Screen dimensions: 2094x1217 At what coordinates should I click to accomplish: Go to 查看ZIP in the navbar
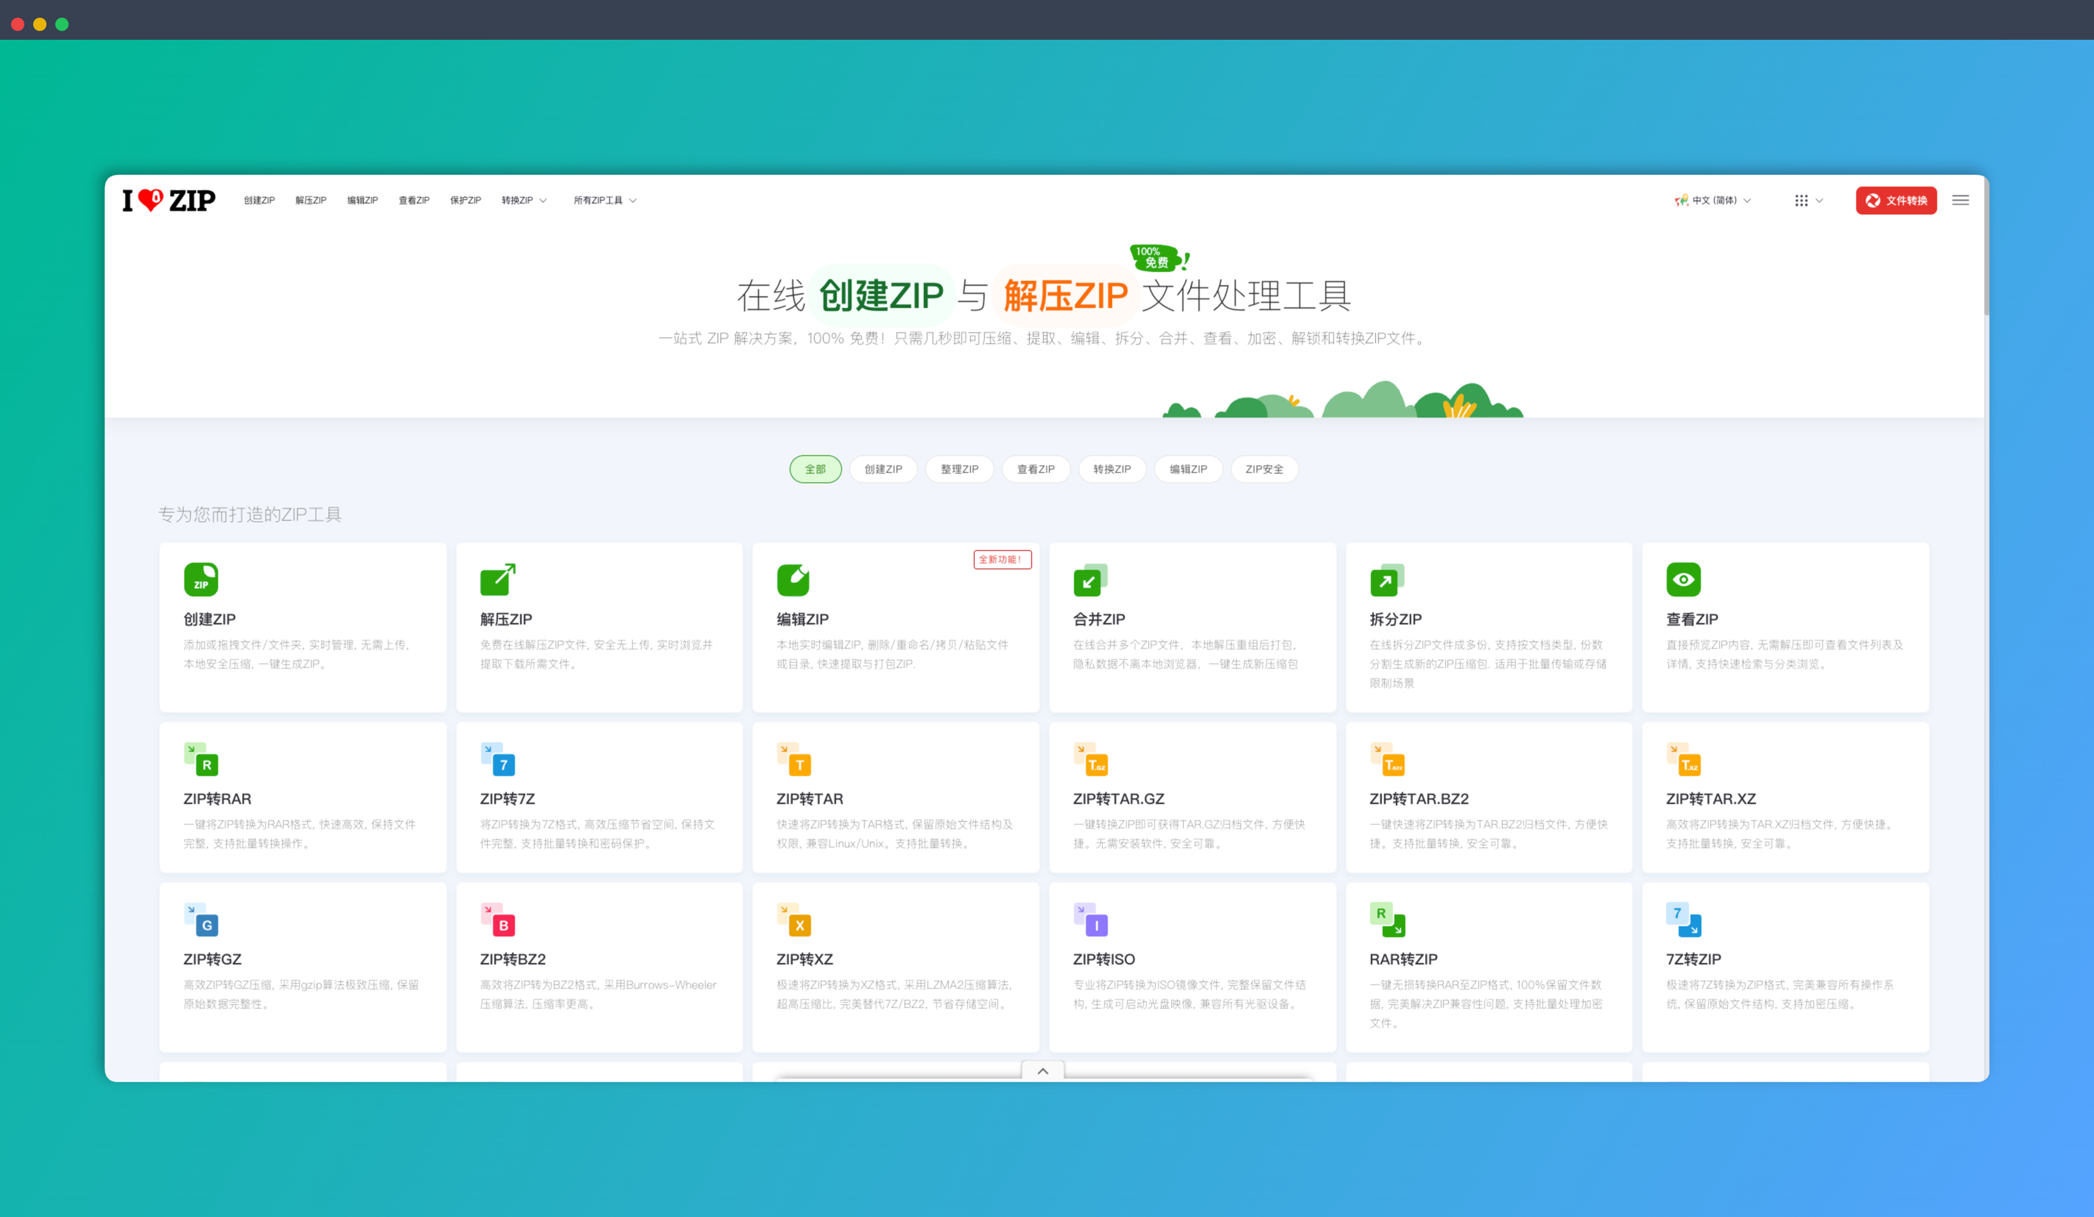tap(414, 200)
